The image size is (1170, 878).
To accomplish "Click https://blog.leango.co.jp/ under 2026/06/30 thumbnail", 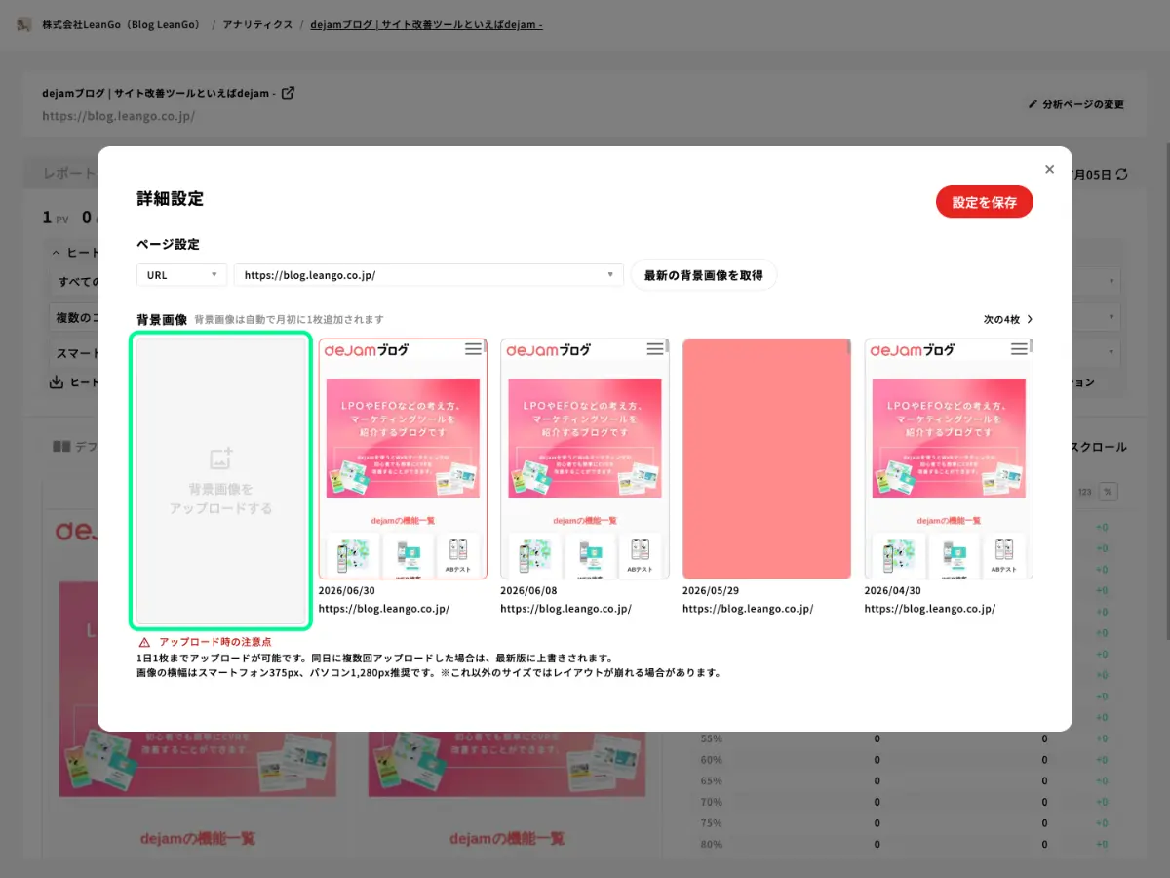I will 384,609.
